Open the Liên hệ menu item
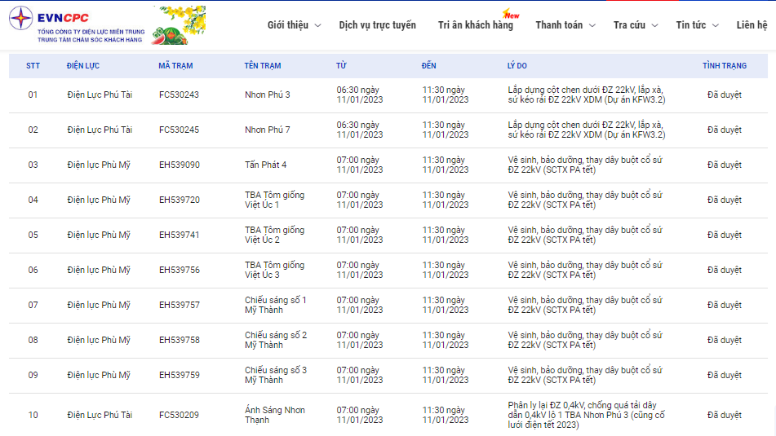This screenshot has width=776, height=436. pyautogui.click(x=752, y=25)
